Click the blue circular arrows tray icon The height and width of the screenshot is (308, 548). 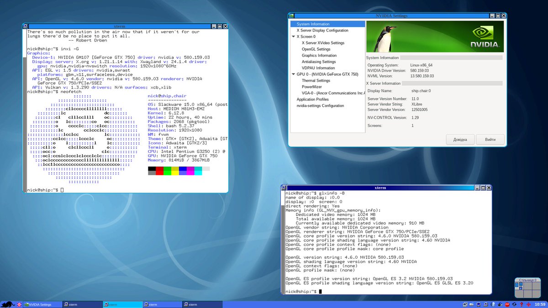point(514,304)
